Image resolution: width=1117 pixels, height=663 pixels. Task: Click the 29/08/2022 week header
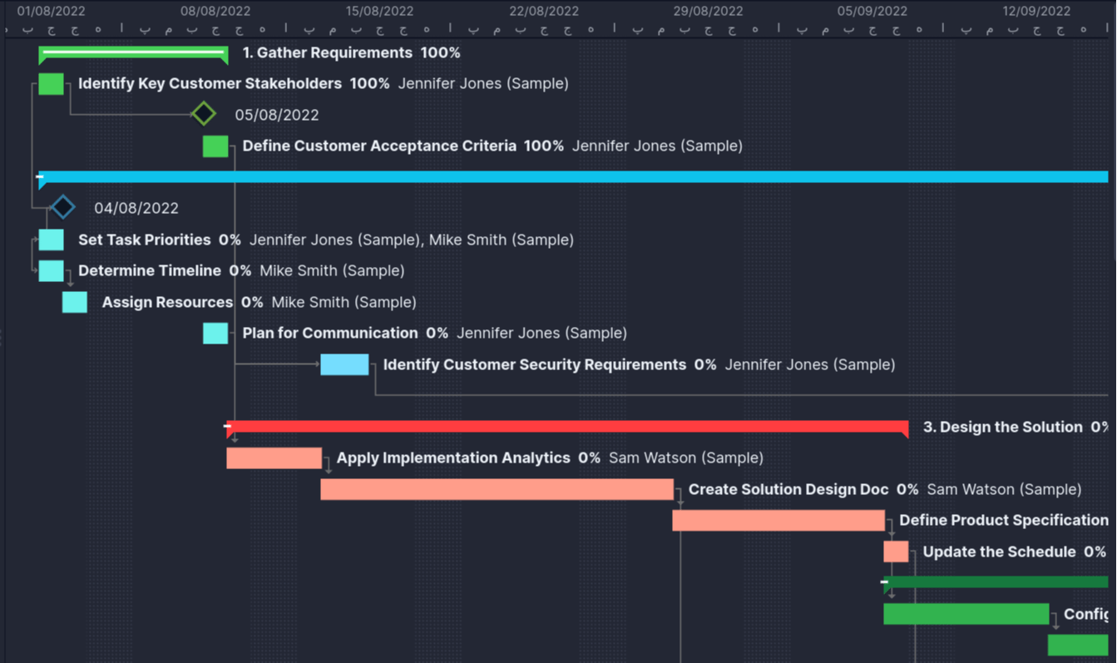(x=709, y=11)
